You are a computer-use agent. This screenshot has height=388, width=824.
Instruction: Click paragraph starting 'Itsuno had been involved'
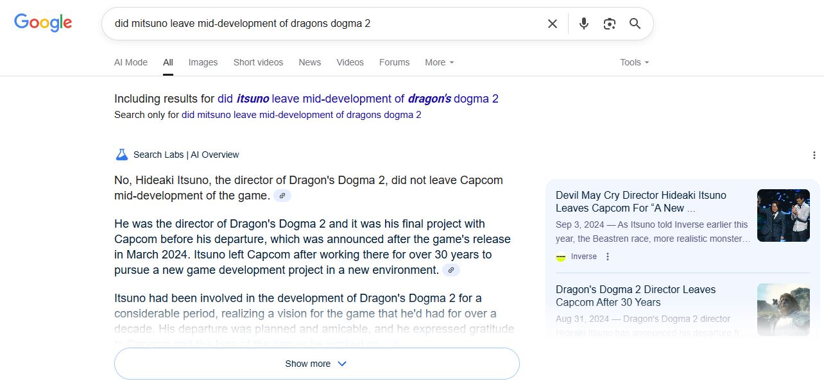pyautogui.click(x=314, y=321)
